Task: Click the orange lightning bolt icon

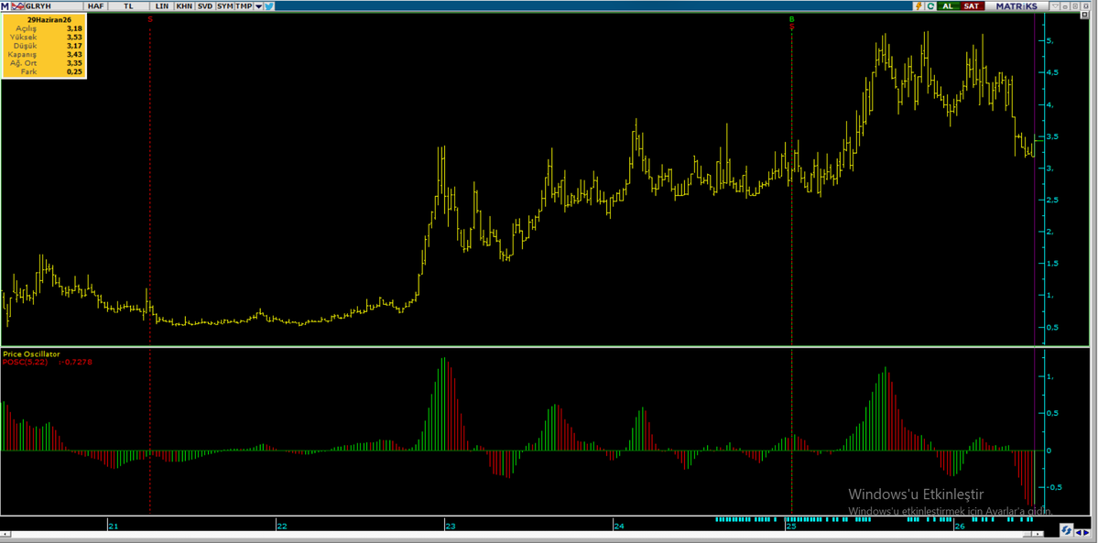Action: pyautogui.click(x=919, y=5)
